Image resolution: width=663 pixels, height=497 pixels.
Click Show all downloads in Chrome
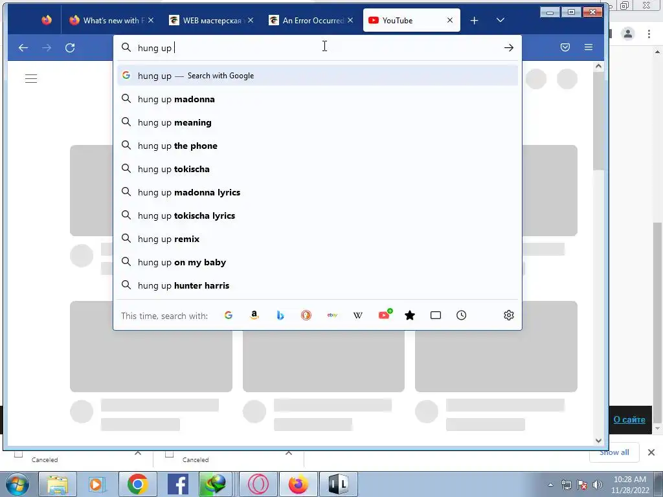[x=614, y=452]
